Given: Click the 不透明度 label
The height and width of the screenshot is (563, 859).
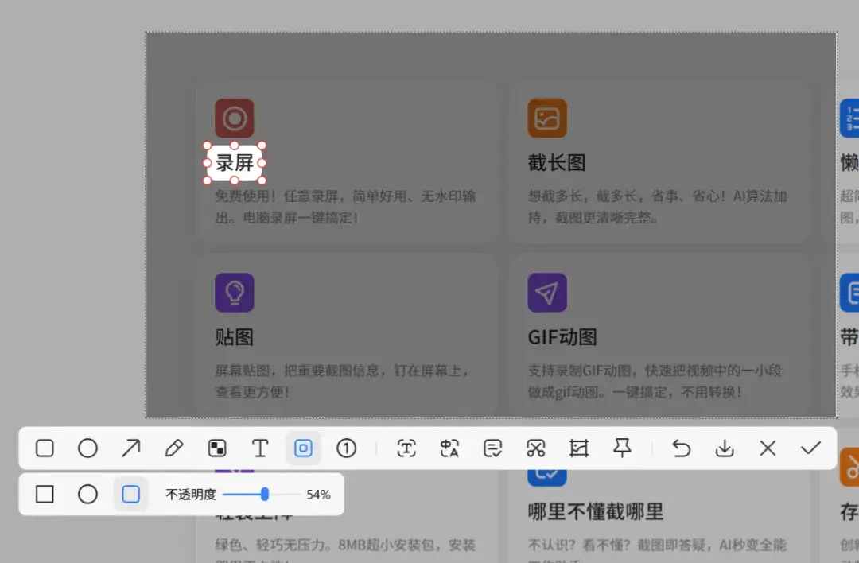Looking at the screenshot, I should pos(191,495).
